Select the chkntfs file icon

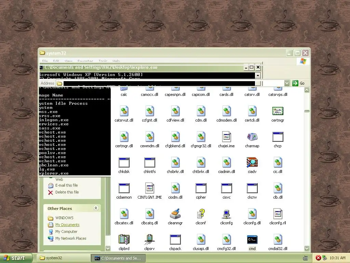(x=150, y=163)
